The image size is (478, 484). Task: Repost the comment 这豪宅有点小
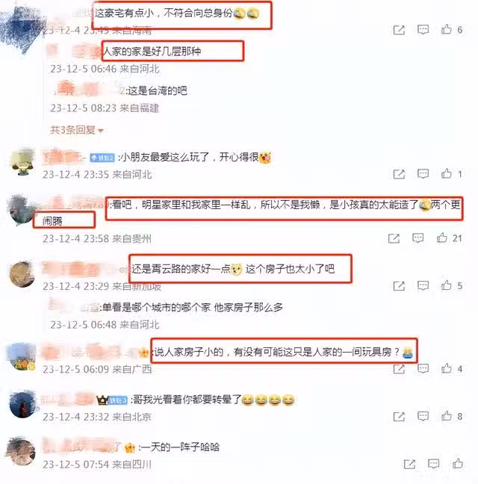(399, 30)
